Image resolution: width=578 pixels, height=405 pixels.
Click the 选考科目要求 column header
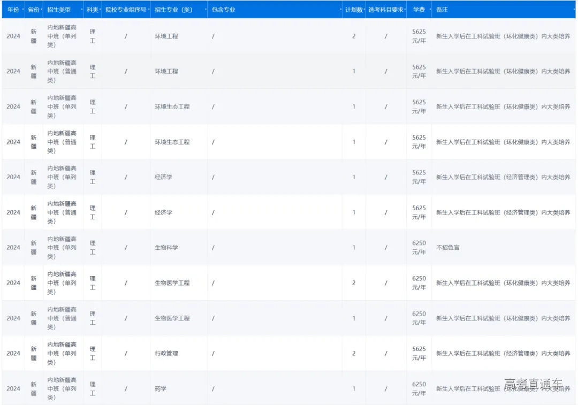pyautogui.click(x=385, y=10)
